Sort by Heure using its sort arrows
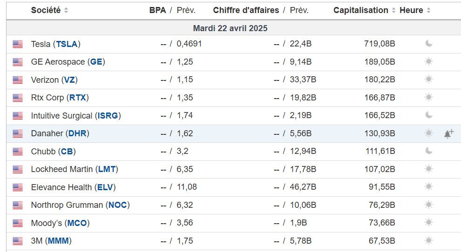Viewport: 461px width, 252px height. pyautogui.click(x=428, y=10)
